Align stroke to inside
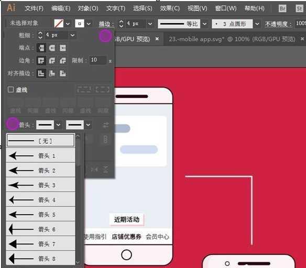 click(52, 73)
